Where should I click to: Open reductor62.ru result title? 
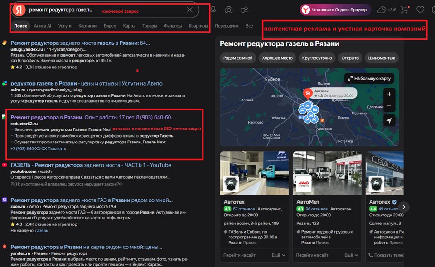[92, 117]
